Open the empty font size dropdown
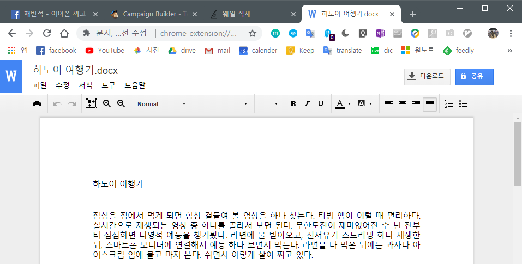The image size is (522, 264). click(269, 104)
